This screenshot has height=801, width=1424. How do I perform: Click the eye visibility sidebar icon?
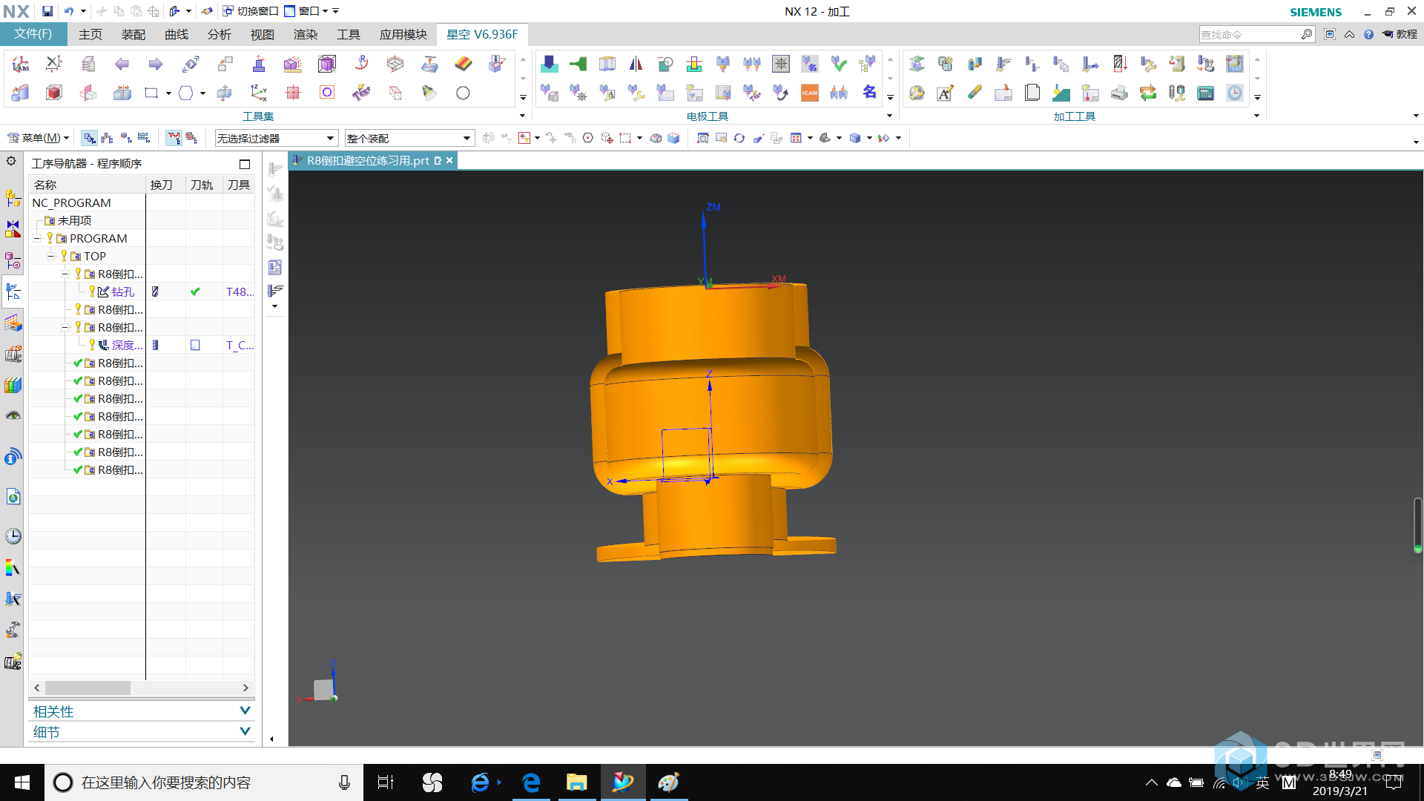[13, 416]
